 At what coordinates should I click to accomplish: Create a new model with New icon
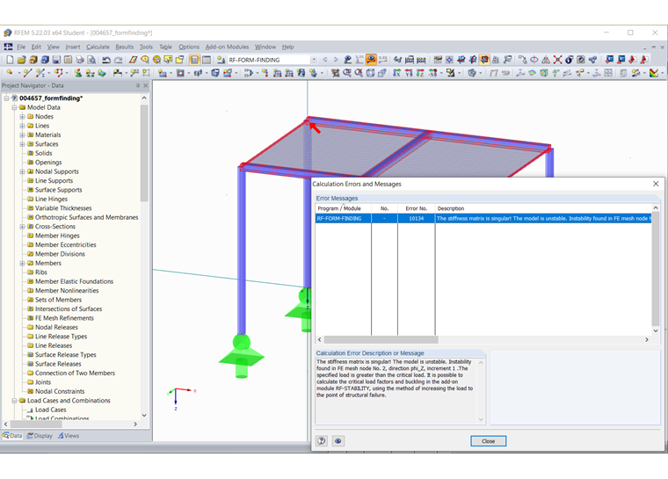(10, 60)
